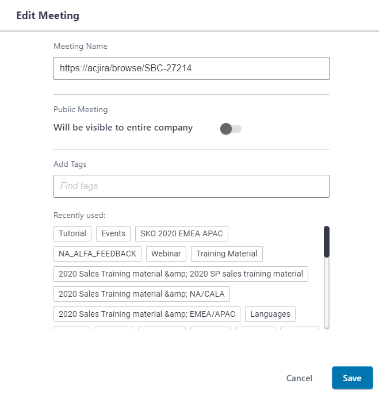Click the Add Tags label
The image size is (379, 395).
point(70,164)
